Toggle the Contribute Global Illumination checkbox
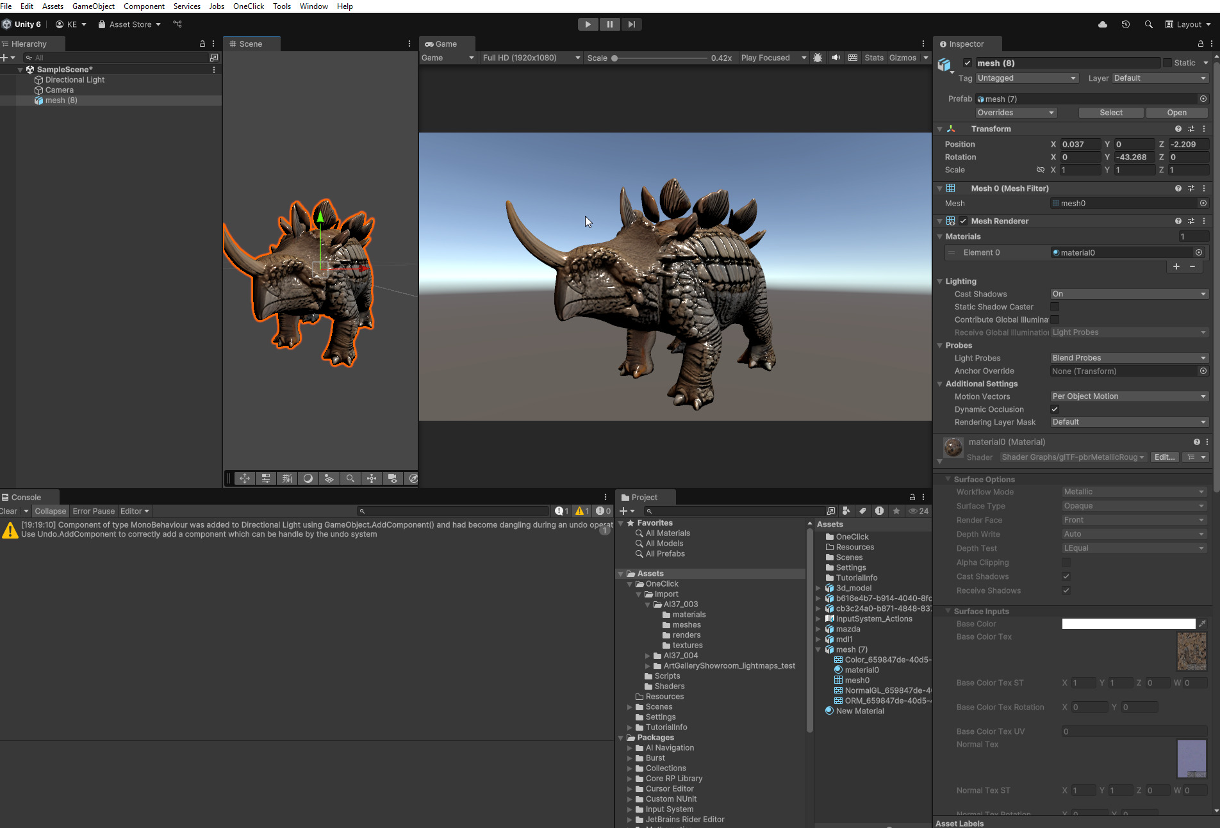1220x828 pixels. [x=1055, y=320]
